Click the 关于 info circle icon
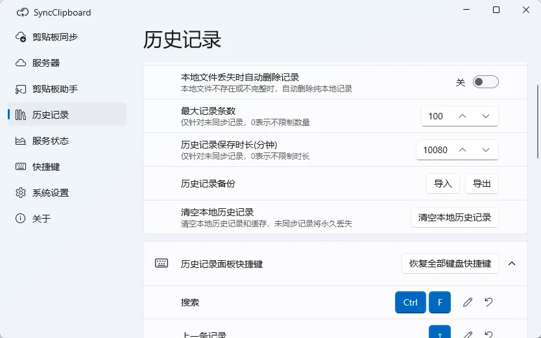 click(x=21, y=219)
